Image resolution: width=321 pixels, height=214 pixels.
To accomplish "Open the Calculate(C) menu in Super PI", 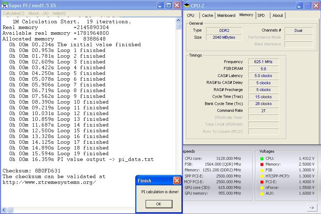I will point(14,13).
